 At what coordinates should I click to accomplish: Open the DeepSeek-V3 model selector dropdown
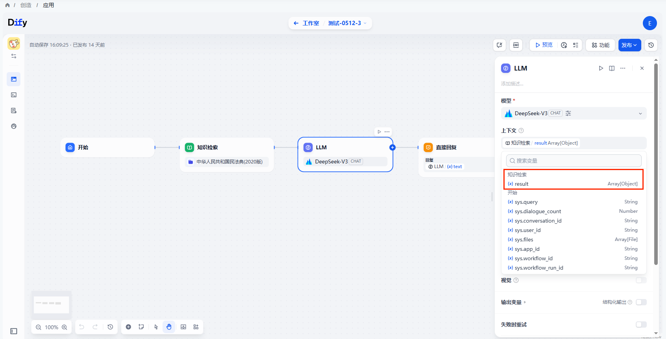[574, 113]
